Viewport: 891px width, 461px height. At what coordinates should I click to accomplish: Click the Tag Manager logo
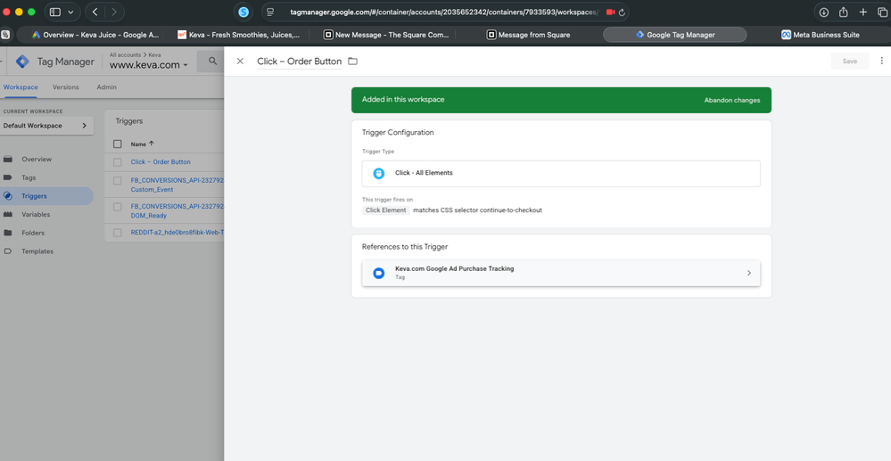tap(22, 62)
